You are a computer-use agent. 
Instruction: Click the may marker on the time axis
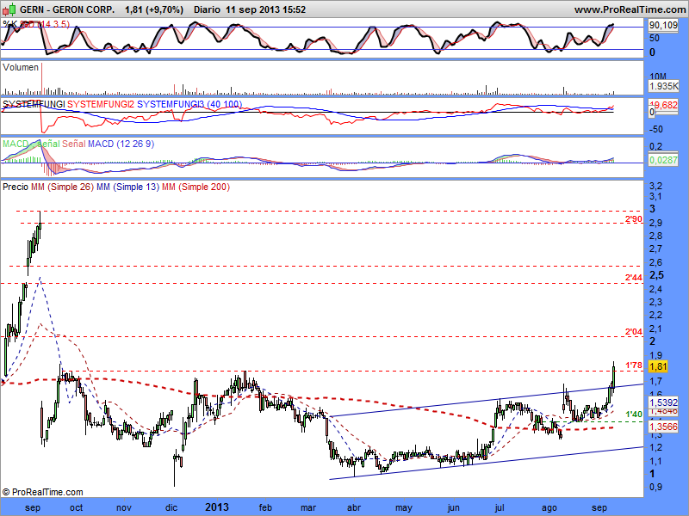[404, 507]
